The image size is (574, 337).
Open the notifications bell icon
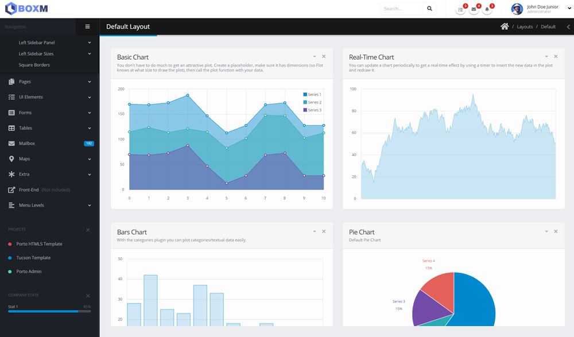(x=487, y=9)
